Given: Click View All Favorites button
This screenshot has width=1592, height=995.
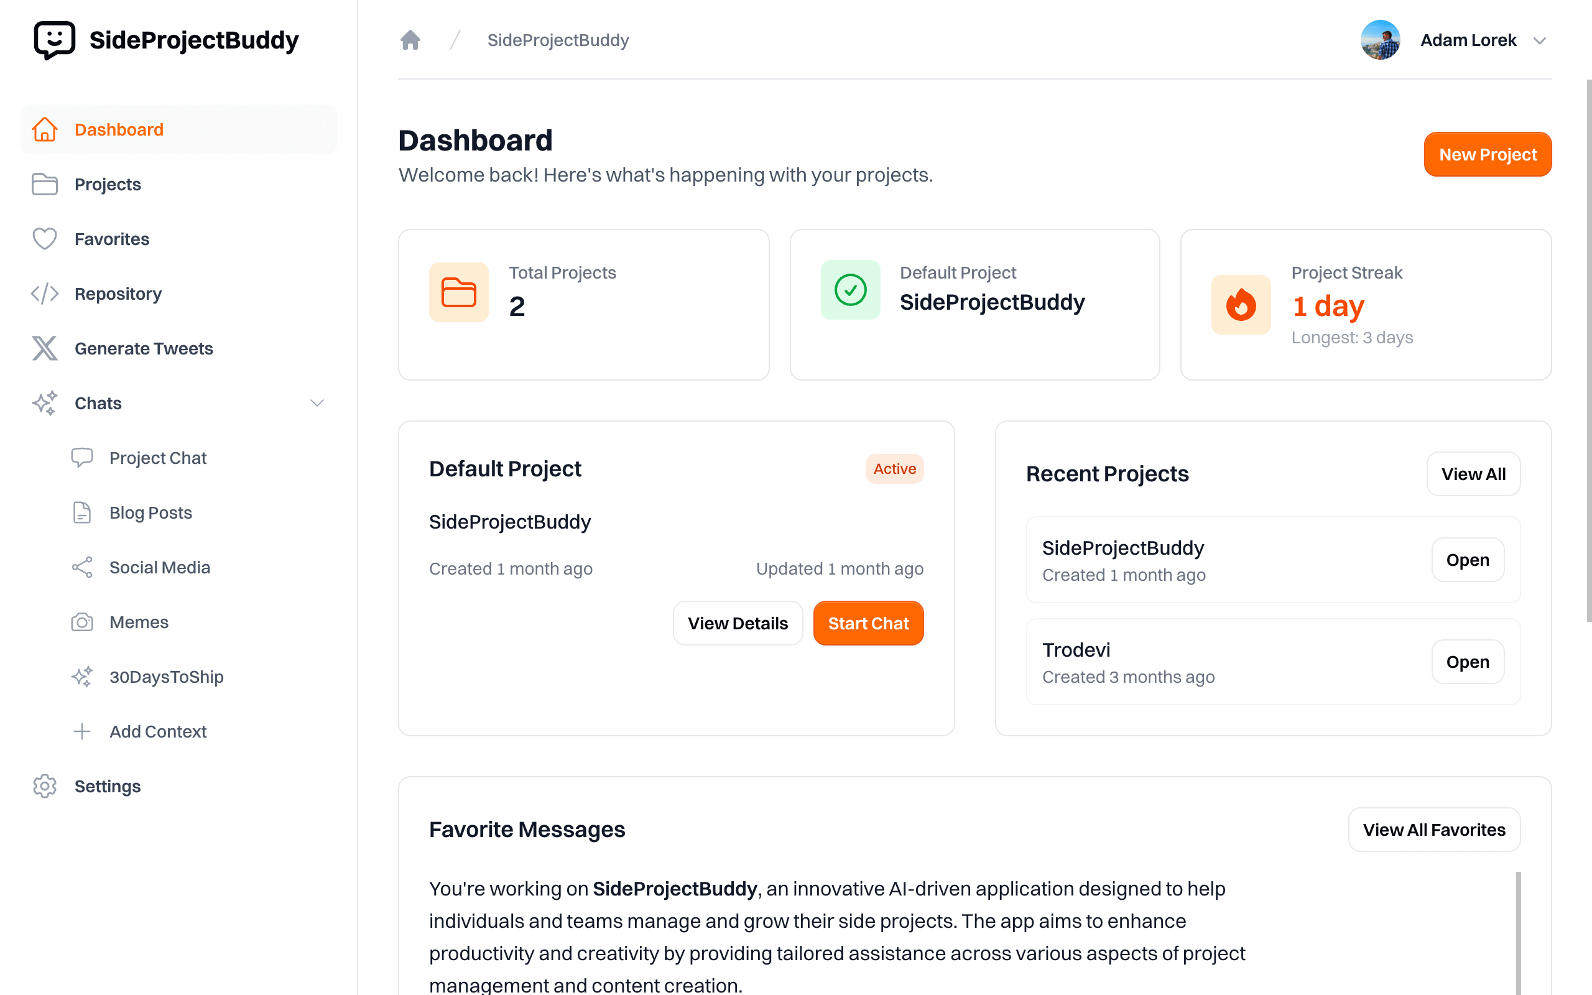Looking at the screenshot, I should tap(1433, 829).
